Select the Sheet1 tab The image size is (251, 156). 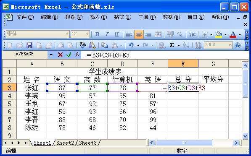point(42,143)
